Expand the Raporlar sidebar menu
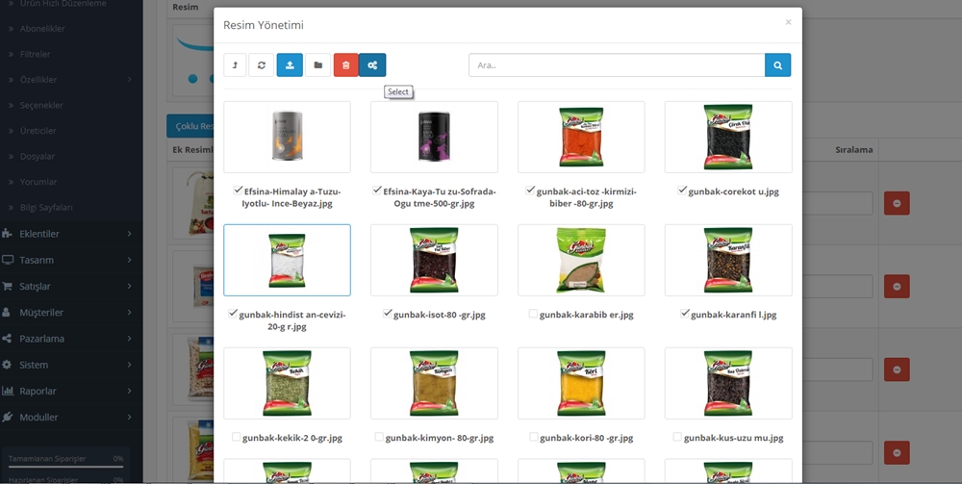 [71, 391]
